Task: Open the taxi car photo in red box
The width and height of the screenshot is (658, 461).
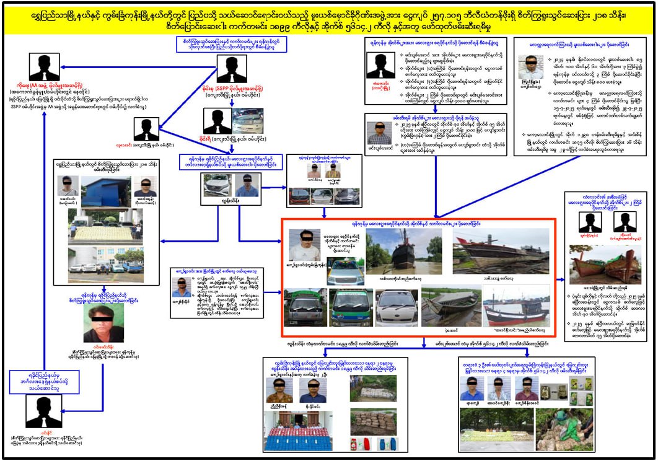Action: click(345, 271)
